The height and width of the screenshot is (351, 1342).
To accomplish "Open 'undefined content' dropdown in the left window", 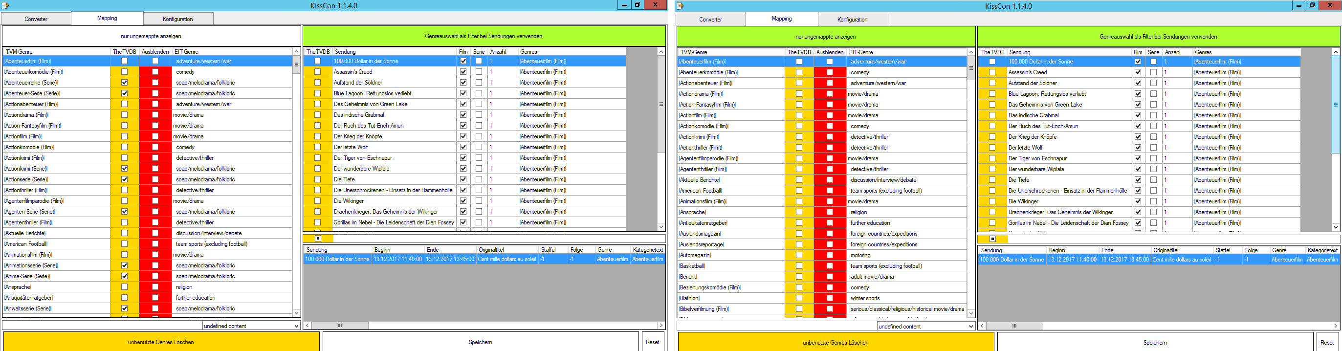I will coord(252,326).
